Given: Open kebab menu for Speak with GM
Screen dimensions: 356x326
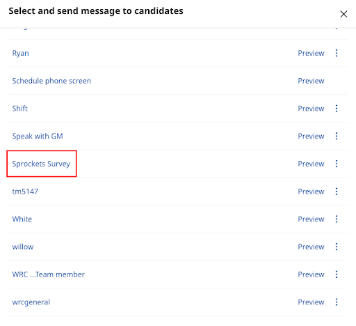Looking at the screenshot, I should coord(337,136).
